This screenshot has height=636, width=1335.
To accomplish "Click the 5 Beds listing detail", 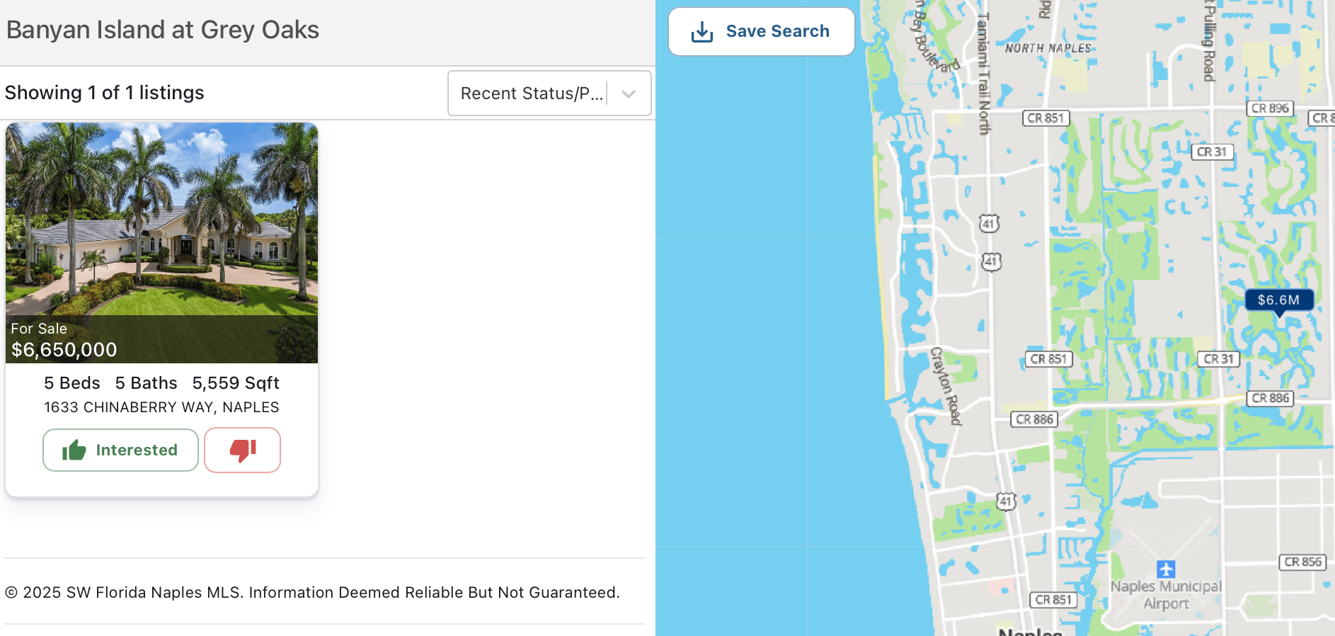I will pyautogui.click(x=72, y=383).
